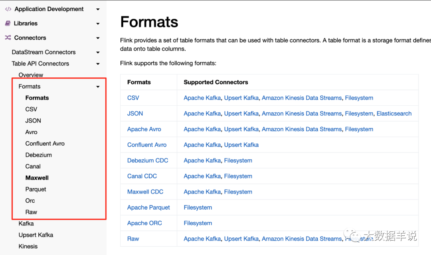Click Amazon Kinesis Data Streams in CSV row
This screenshot has width=431, height=255.
tap(302, 98)
